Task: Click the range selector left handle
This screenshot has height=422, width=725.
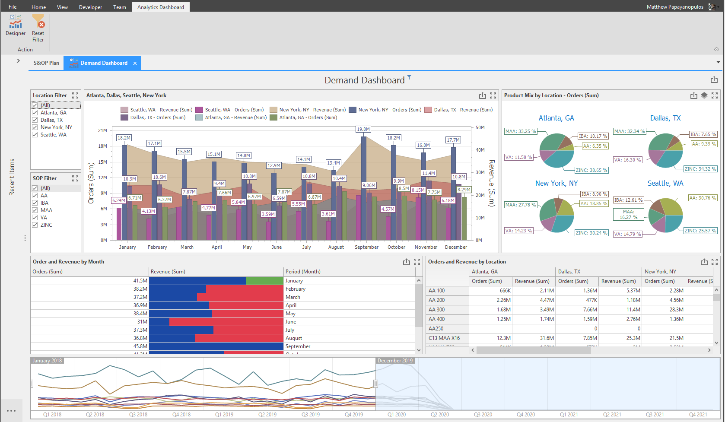Action: pos(32,384)
